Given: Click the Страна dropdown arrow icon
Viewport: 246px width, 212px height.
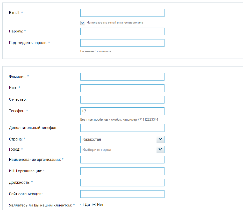Looking at the screenshot, I should click(160, 139).
